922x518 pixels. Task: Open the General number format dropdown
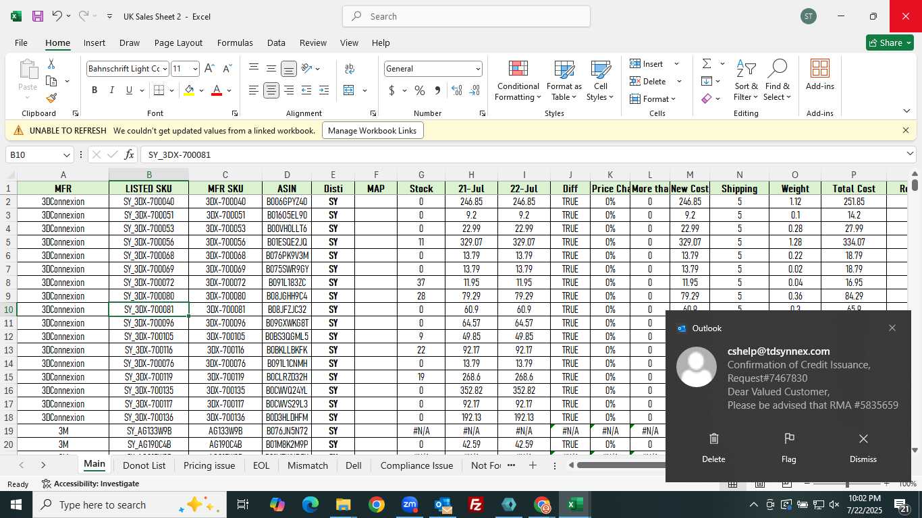[478, 68]
